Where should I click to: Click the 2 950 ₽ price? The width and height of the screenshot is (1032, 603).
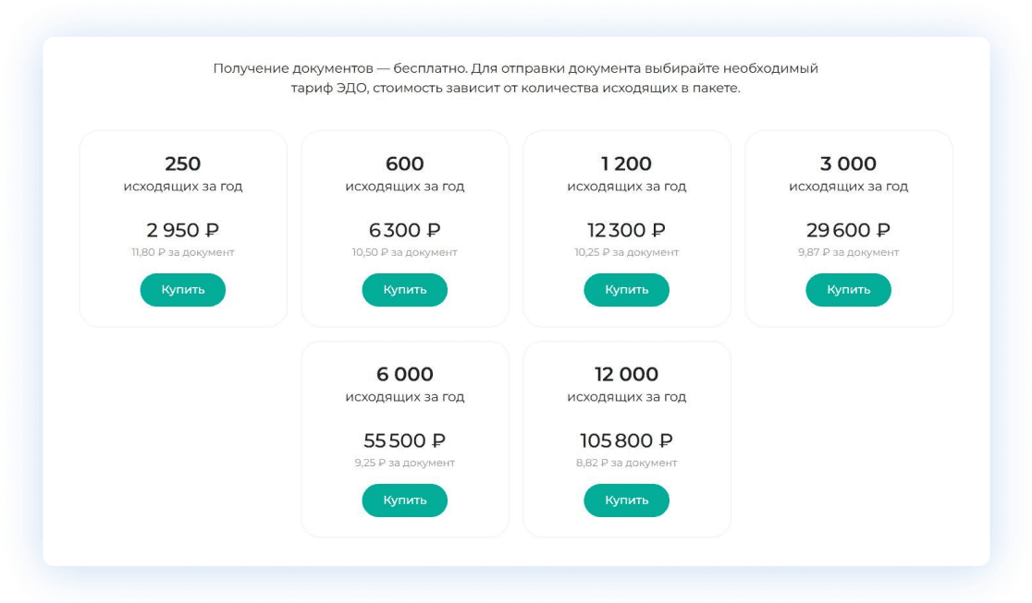coord(182,231)
